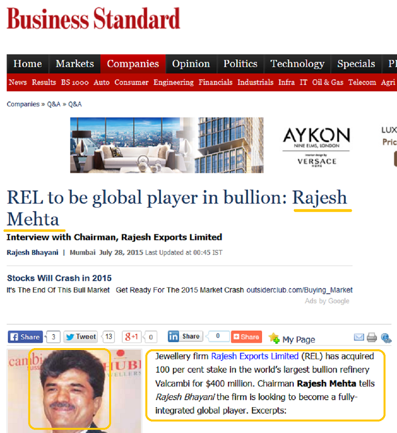
Task: Click the Companies breadcrumb link
Action: tap(23, 104)
